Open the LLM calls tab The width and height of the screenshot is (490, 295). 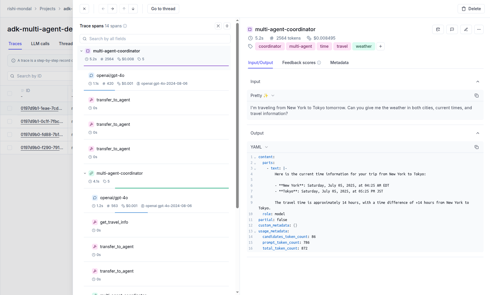(x=40, y=44)
